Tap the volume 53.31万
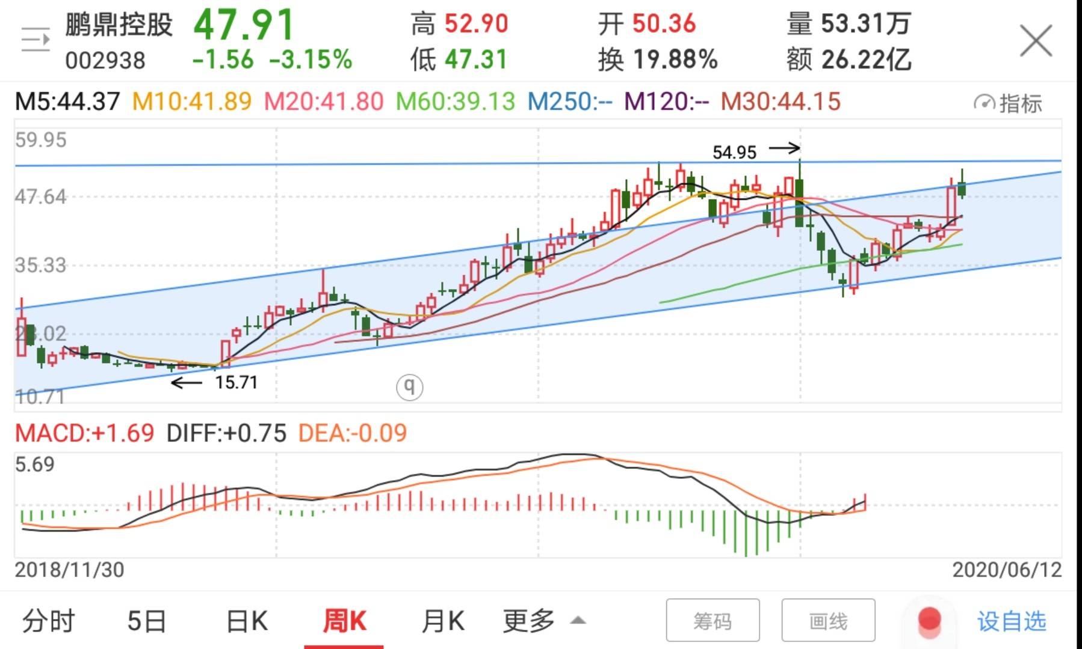 (x=866, y=24)
